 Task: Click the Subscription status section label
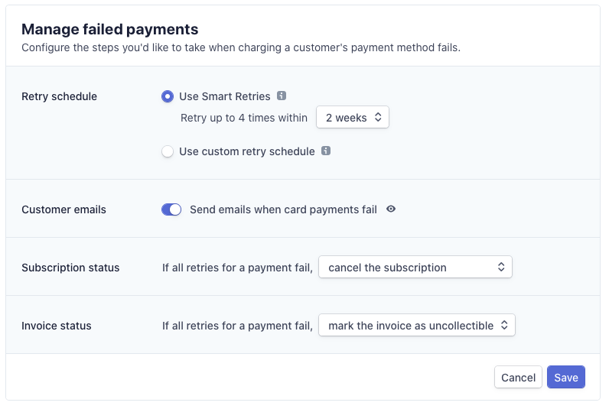[x=70, y=268]
